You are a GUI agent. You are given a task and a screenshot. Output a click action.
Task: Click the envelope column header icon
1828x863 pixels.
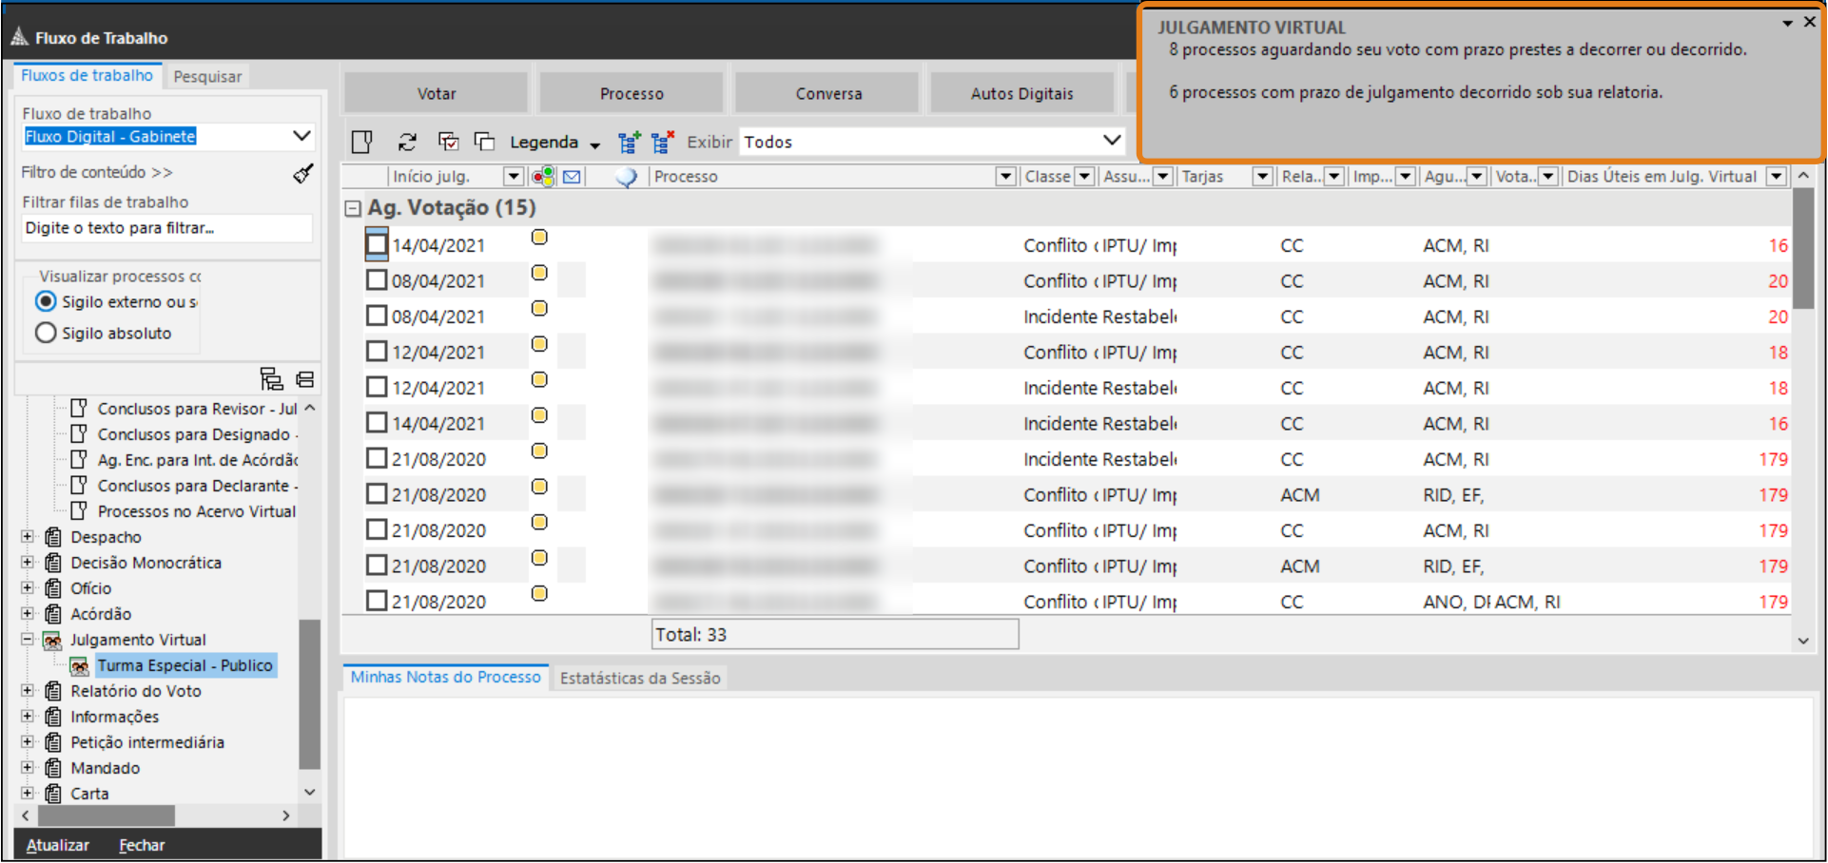572,177
